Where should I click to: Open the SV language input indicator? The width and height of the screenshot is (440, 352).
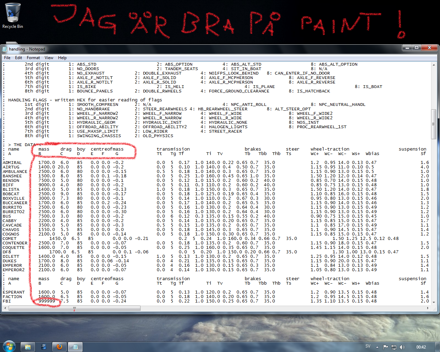tap(368, 346)
